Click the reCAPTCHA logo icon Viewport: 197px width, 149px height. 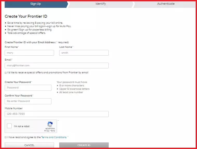click(50, 124)
